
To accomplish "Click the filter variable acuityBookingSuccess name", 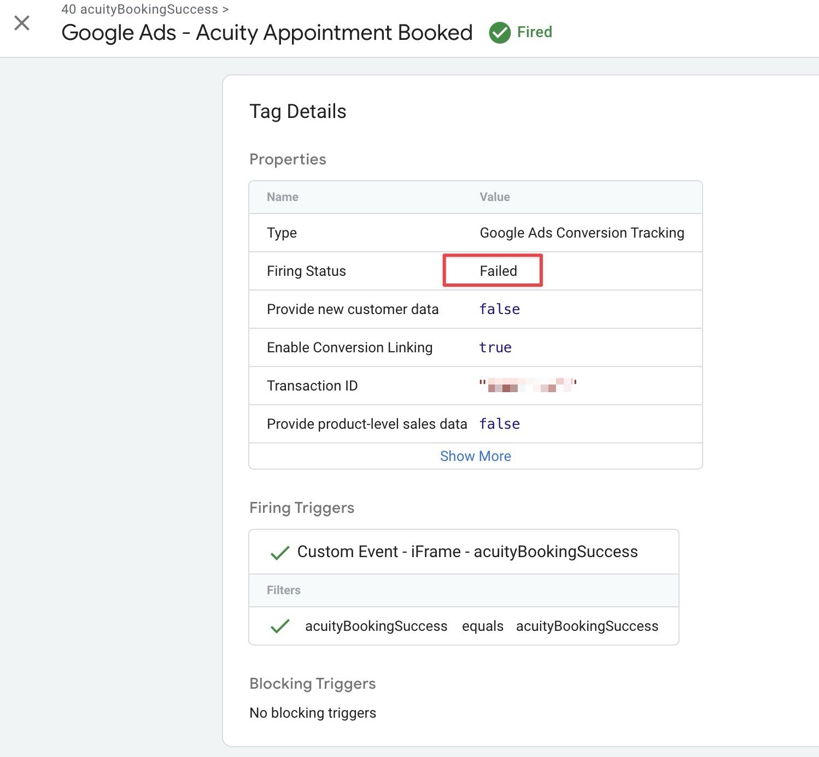I will 376,626.
